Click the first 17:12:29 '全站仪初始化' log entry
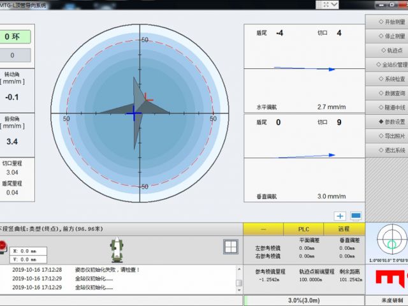408x306 pixels. tap(94, 279)
